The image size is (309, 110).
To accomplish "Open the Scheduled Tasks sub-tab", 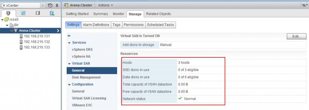I will click(161, 25).
